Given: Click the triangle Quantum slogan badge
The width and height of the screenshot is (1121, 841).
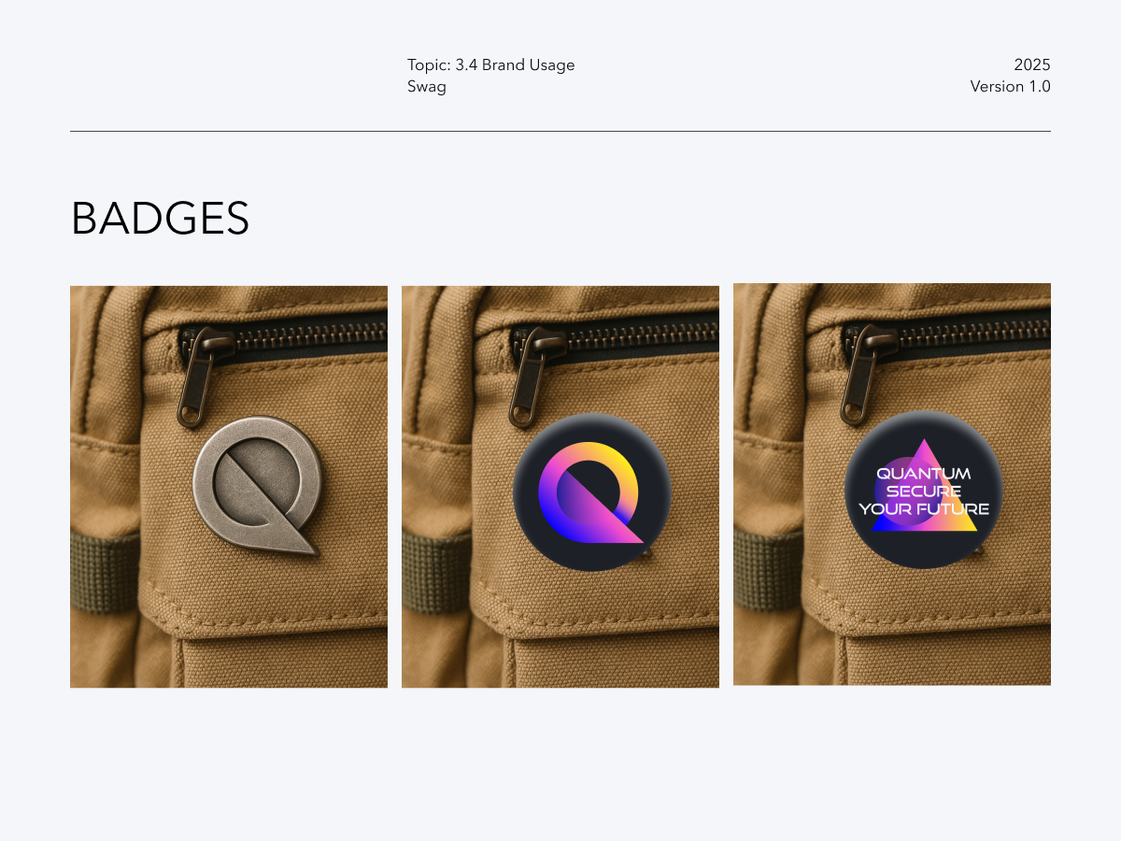Looking at the screenshot, I should pos(923,490).
